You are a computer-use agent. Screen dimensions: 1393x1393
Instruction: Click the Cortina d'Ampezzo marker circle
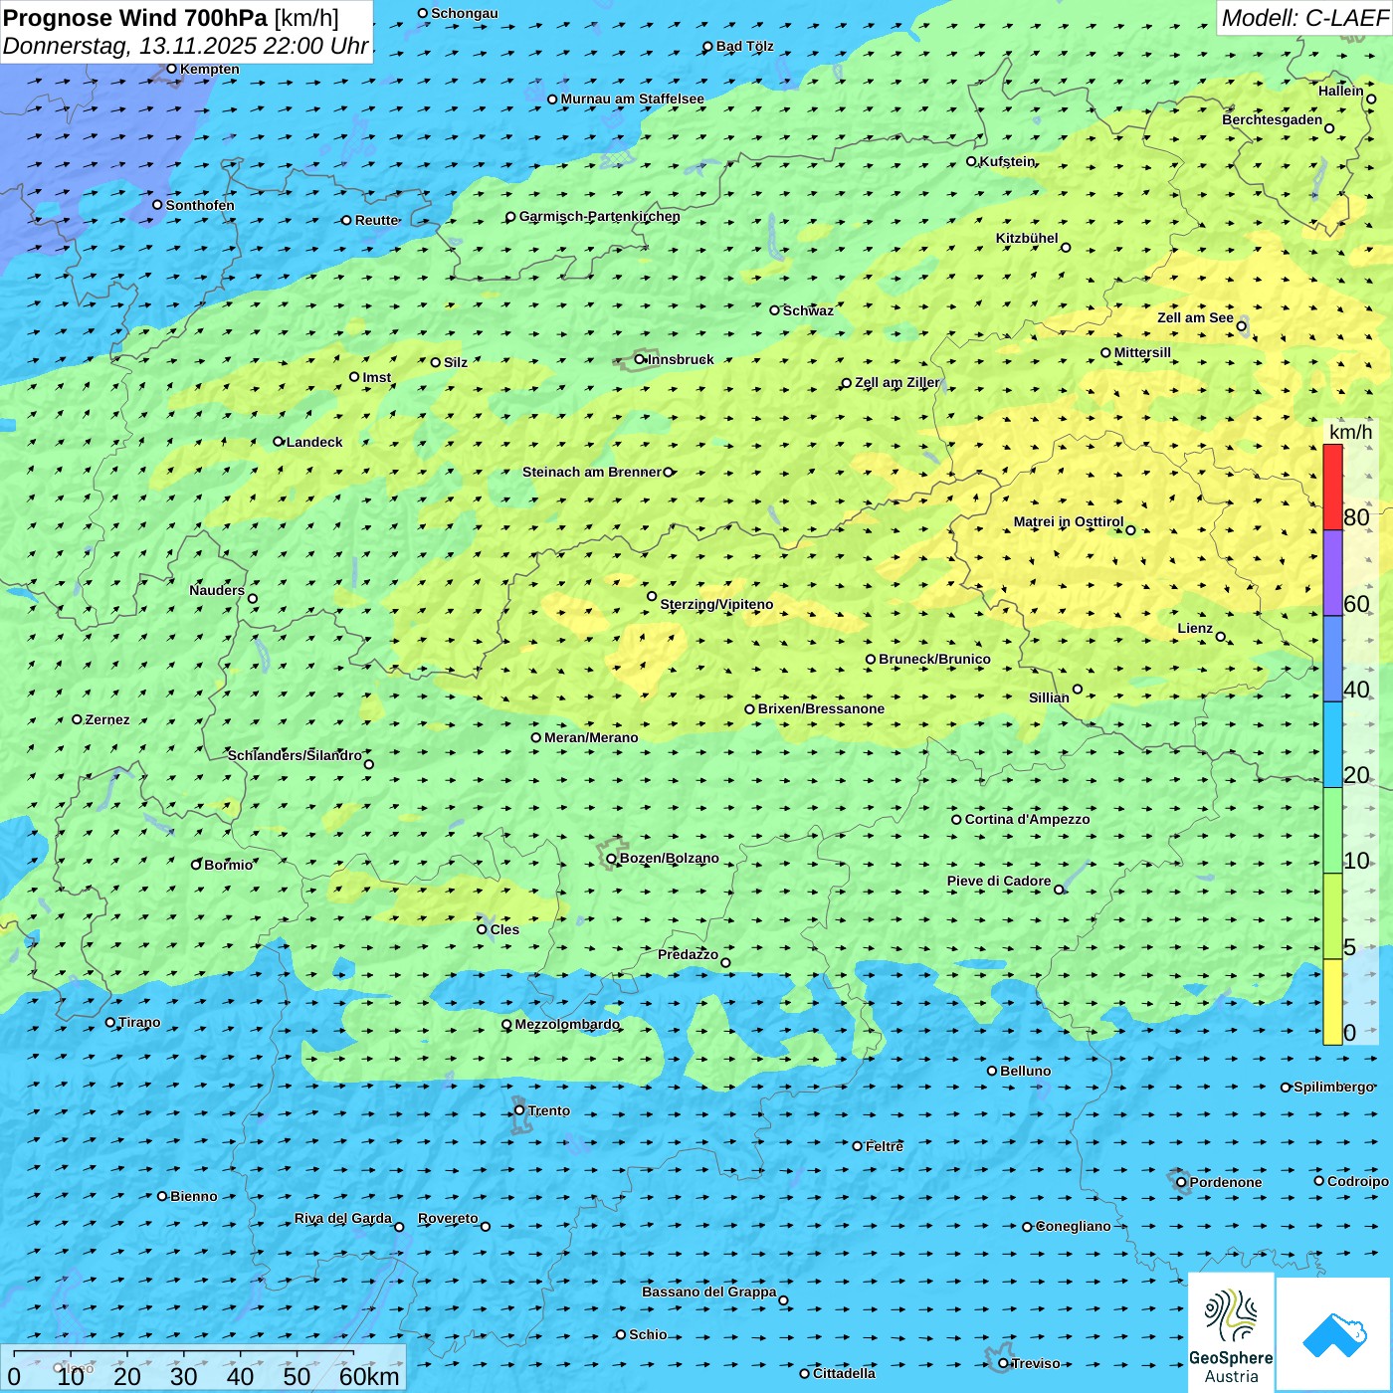pyautogui.click(x=956, y=820)
